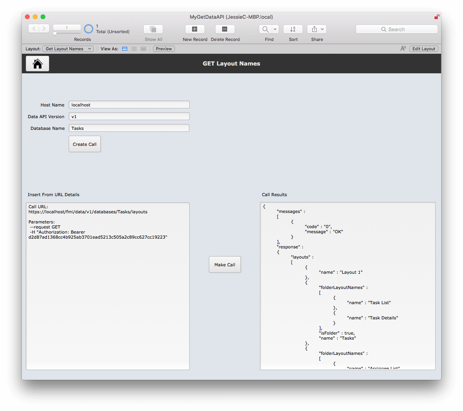Toggle Form view mode
Image resolution: width=463 pixels, height=411 pixels.
coord(125,48)
